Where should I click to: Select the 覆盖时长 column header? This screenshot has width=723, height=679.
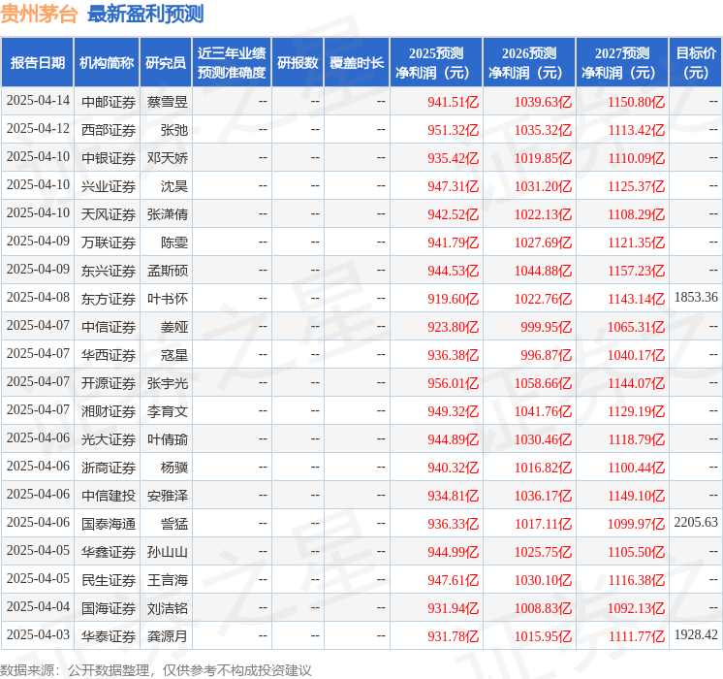[357, 62]
